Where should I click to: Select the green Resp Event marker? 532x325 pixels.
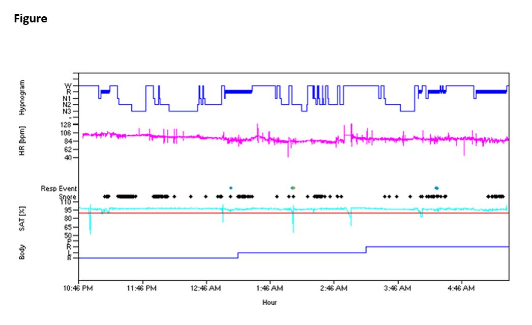(x=293, y=188)
